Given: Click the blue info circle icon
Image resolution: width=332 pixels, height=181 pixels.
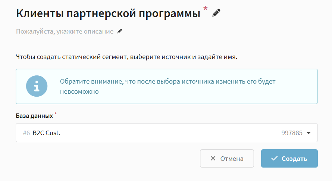Looking at the screenshot, I should point(37,86).
